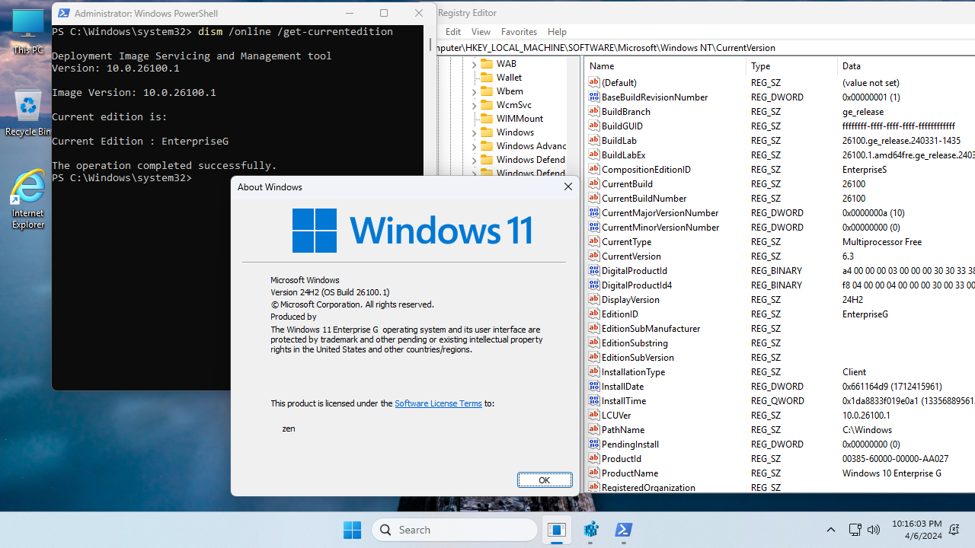
Task: Select CompositionEditionID value icon
Action: (594, 169)
